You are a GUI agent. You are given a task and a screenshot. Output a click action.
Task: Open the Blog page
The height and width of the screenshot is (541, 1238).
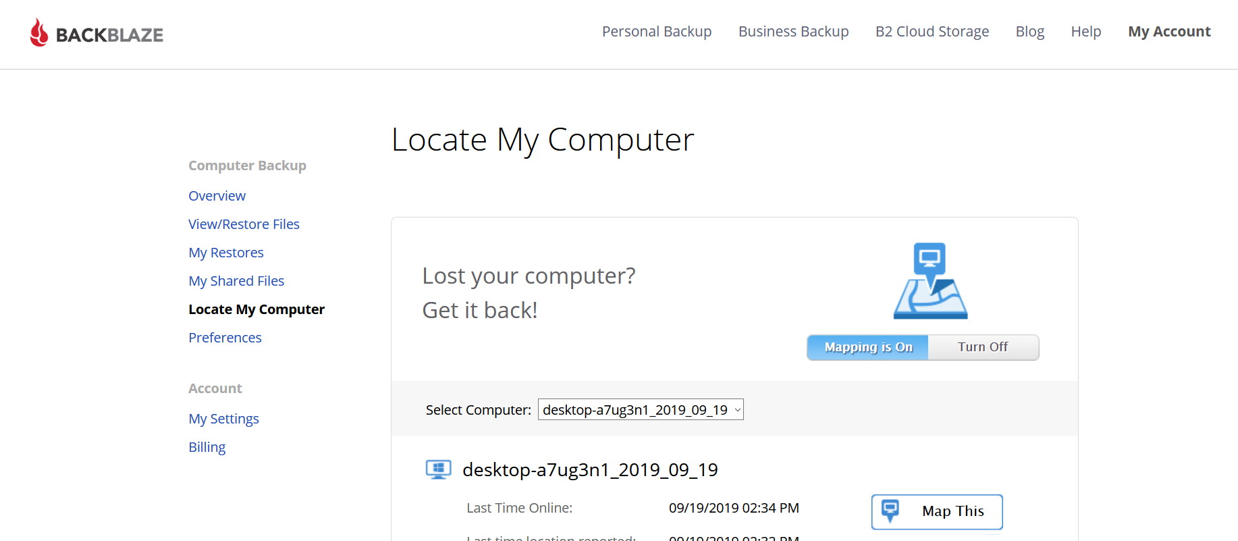click(1030, 32)
